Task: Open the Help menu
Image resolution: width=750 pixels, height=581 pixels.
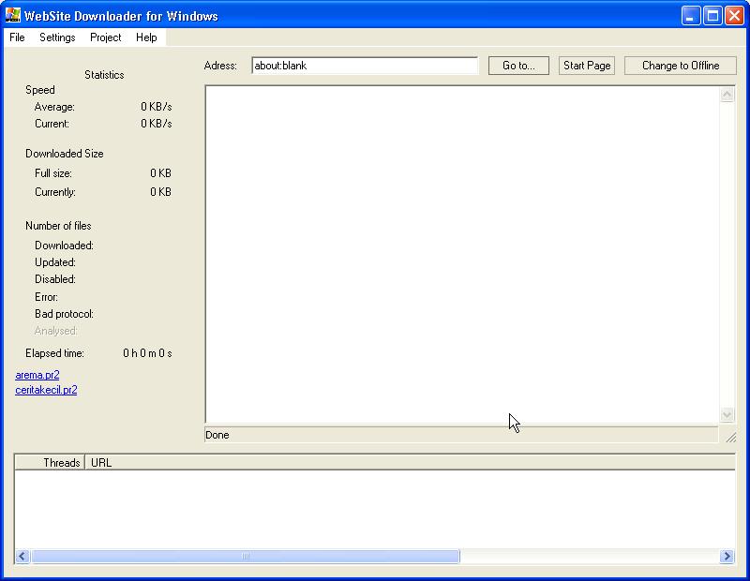Action: 146,37
